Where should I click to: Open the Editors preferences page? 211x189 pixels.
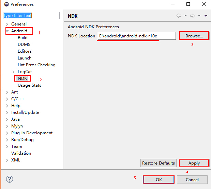25,51
